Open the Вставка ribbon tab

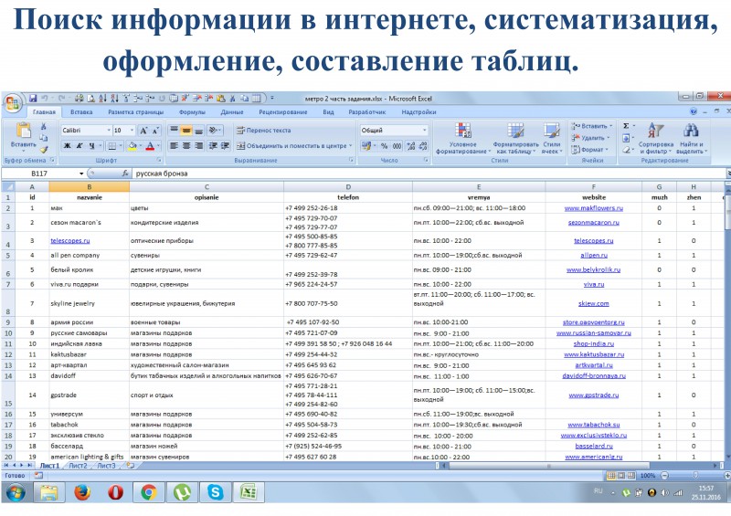(x=81, y=112)
